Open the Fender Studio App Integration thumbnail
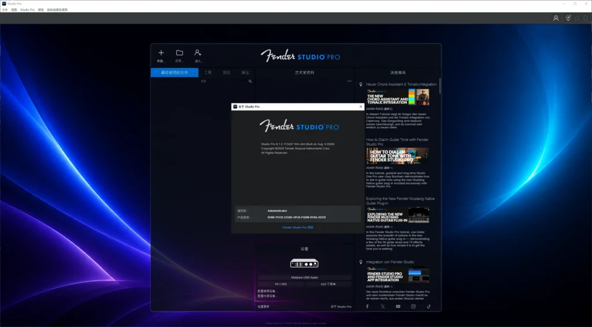This screenshot has width=592, height=327. 398,275
